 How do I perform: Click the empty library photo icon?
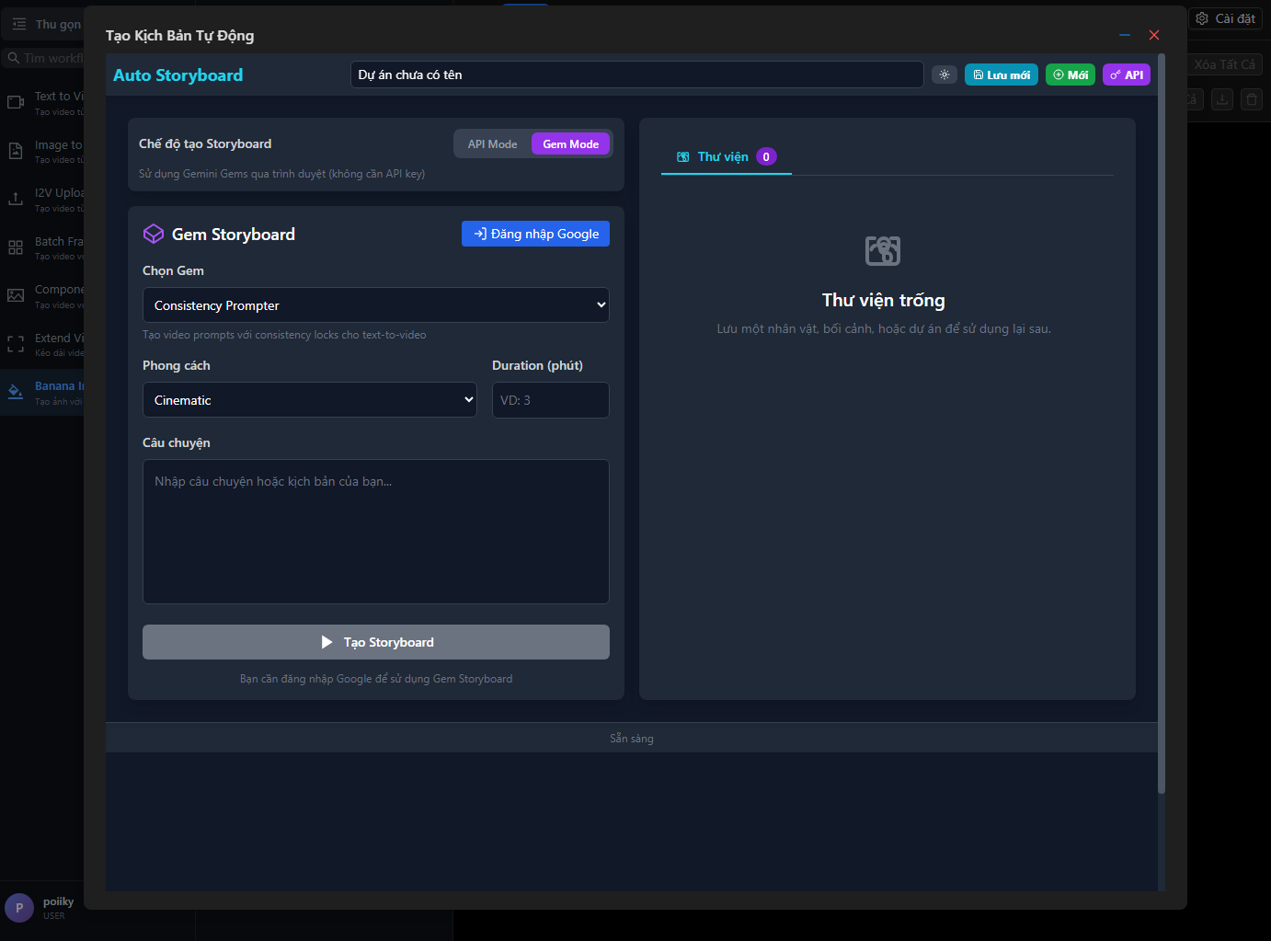(883, 250)
